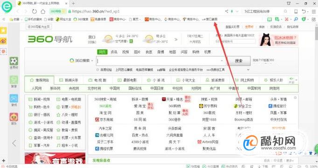This screenshot has width=318, height=168.
Task: Focus the 360 search input field
Action: pos(158,60)
